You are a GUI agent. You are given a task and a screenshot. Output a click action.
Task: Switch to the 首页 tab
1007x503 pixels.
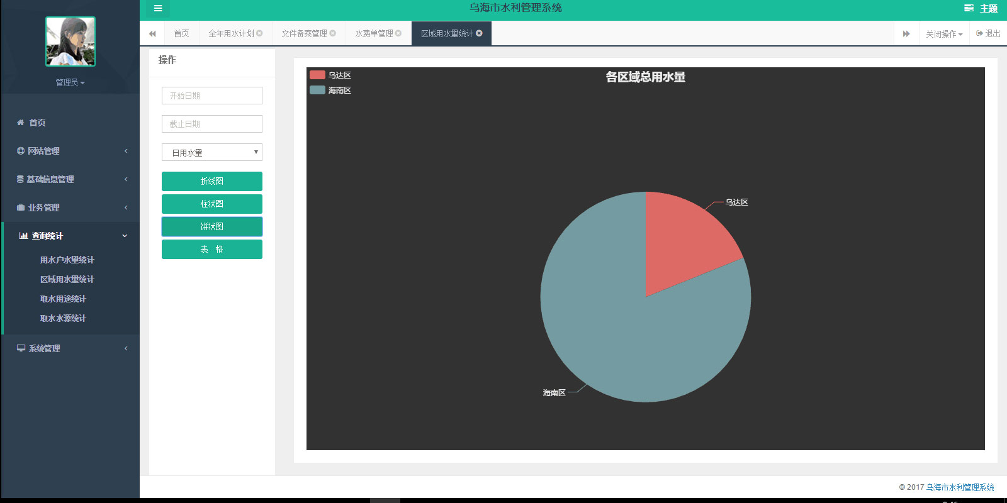coord(181,33)
